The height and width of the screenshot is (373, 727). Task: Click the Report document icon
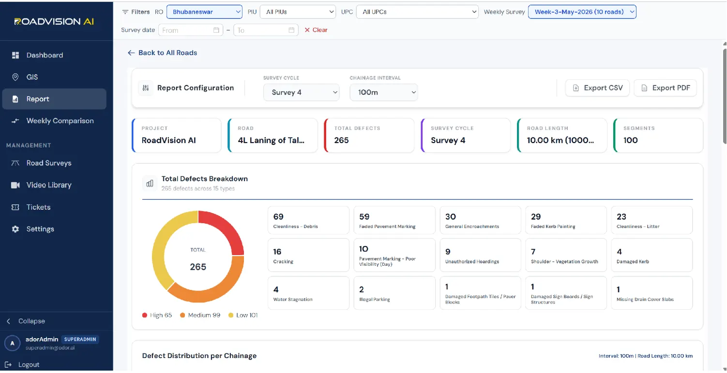[x=15, y=99]
